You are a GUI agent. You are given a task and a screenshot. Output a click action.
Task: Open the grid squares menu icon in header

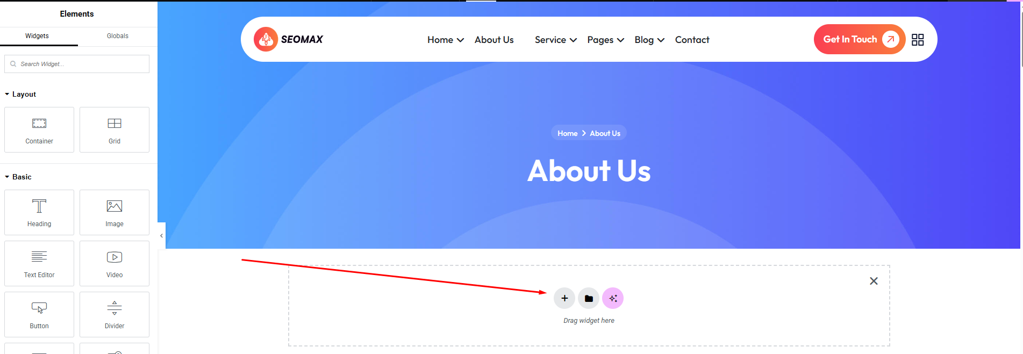pyautogui.click(x=918, y=40)
